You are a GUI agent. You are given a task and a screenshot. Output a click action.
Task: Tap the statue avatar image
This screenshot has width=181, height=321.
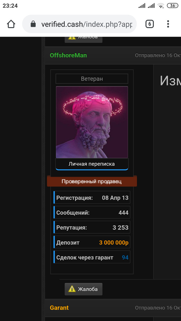(x=92, y=122)
